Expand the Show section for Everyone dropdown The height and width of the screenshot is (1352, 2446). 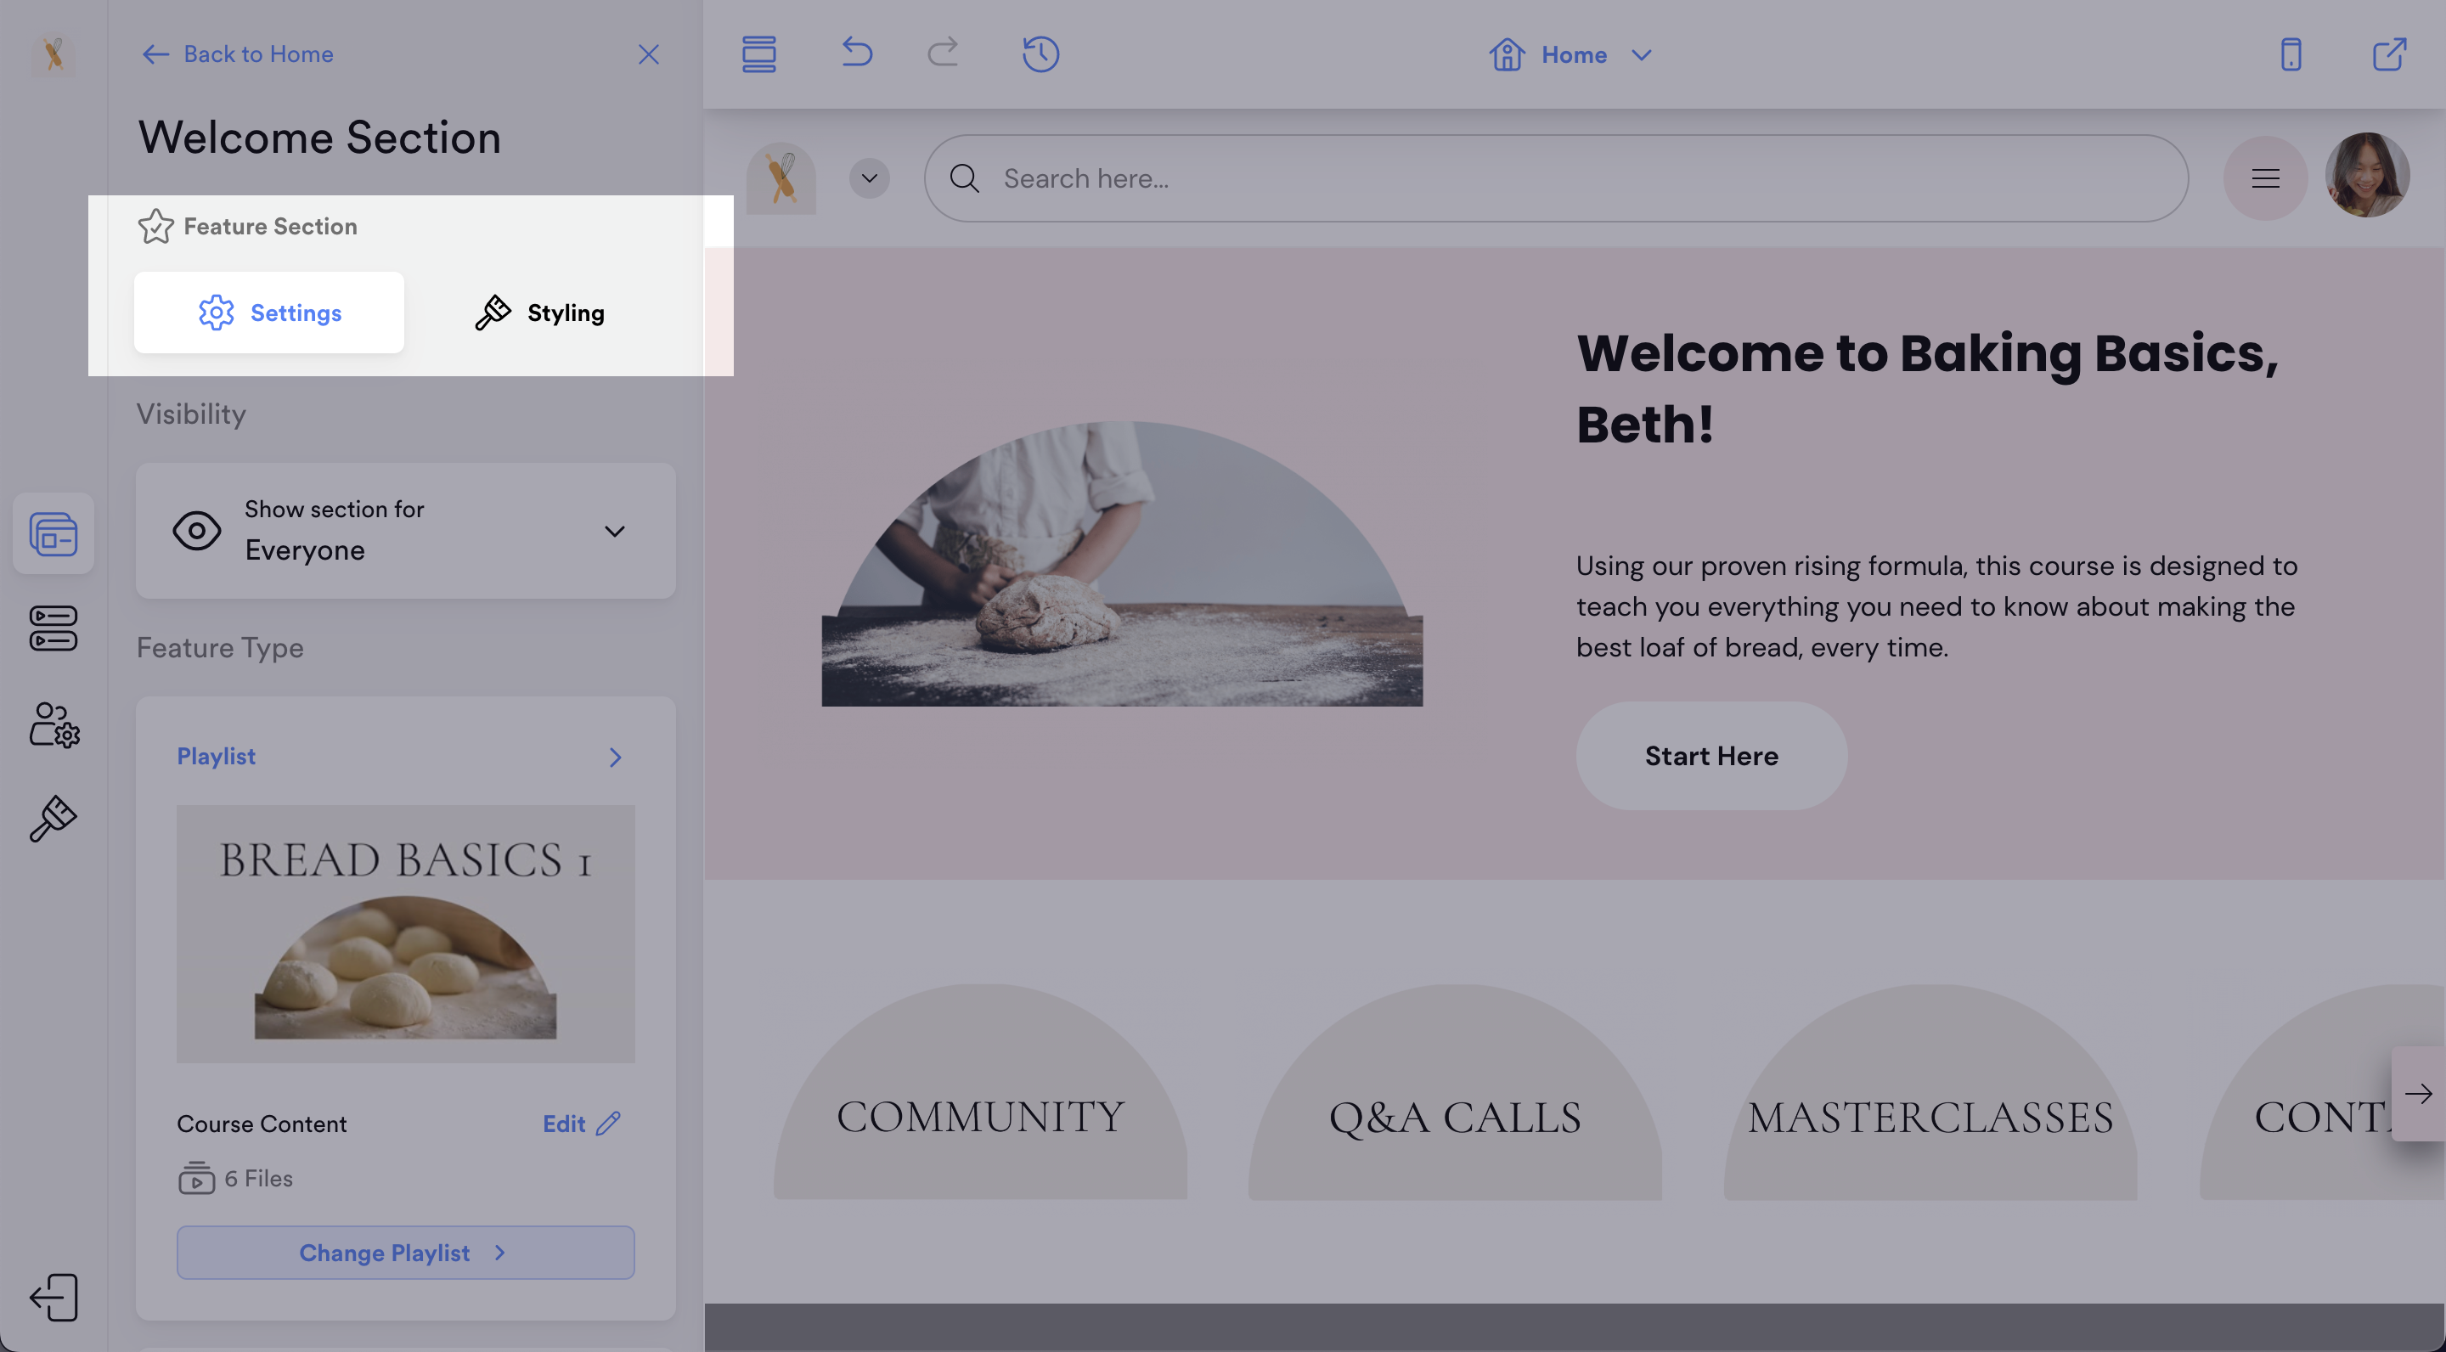pyautogui.click(x=614, y=531)
